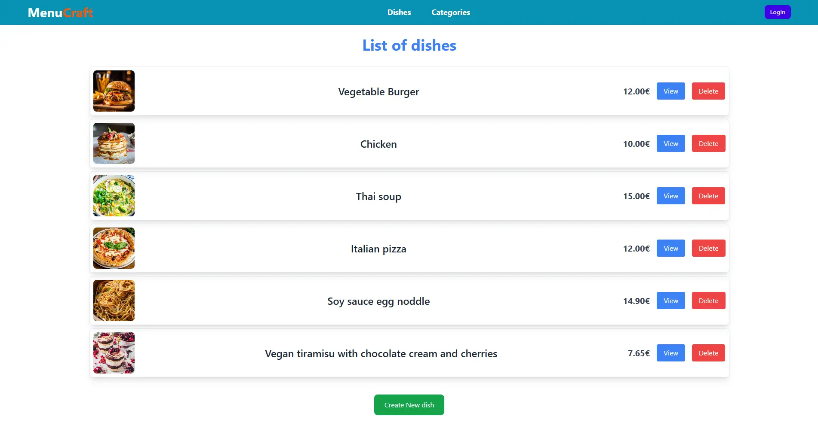Open the Italian pizza photo
Viewport: 818px width, 425px height.
[x=114, y=248]
